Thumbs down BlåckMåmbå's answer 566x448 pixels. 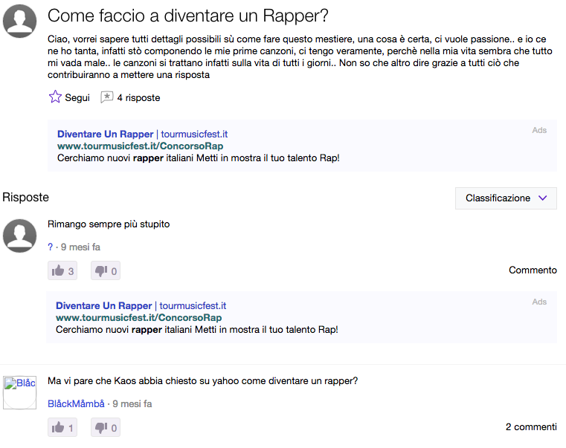pos(106,427)
